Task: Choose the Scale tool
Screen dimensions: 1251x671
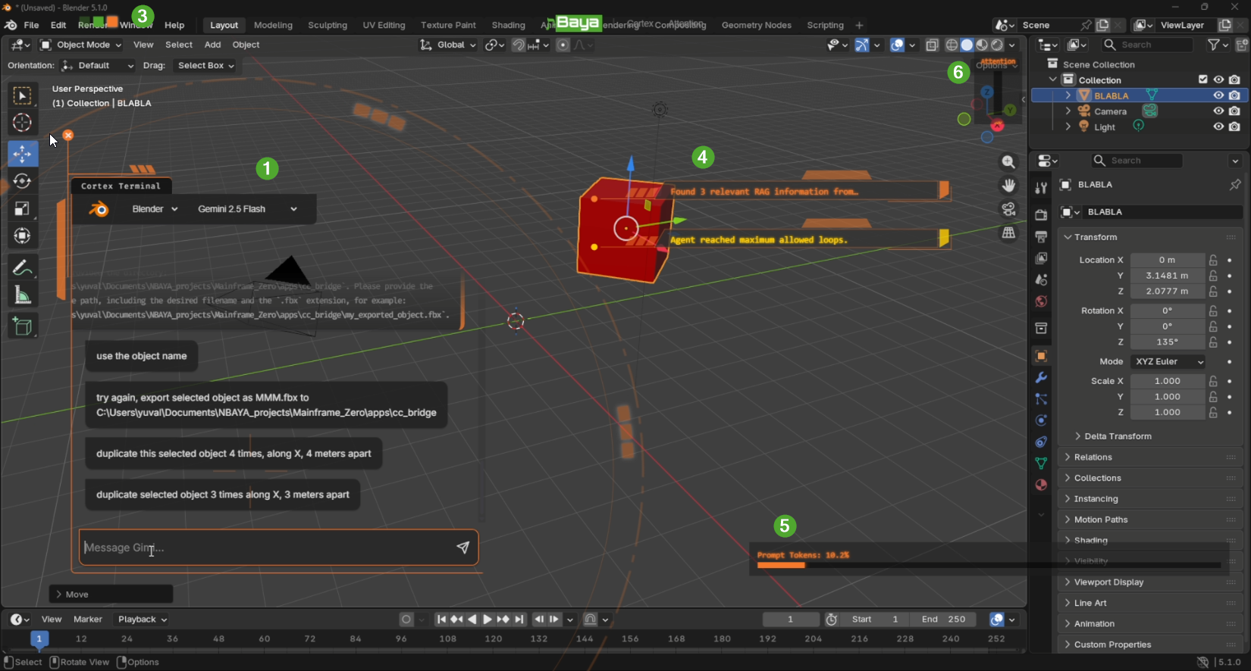Action: pos(22,209)
